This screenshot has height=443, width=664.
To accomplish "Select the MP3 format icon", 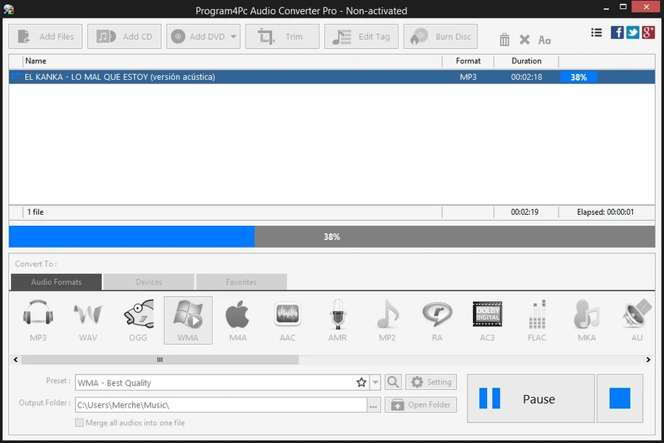I will tap(38, 320).
